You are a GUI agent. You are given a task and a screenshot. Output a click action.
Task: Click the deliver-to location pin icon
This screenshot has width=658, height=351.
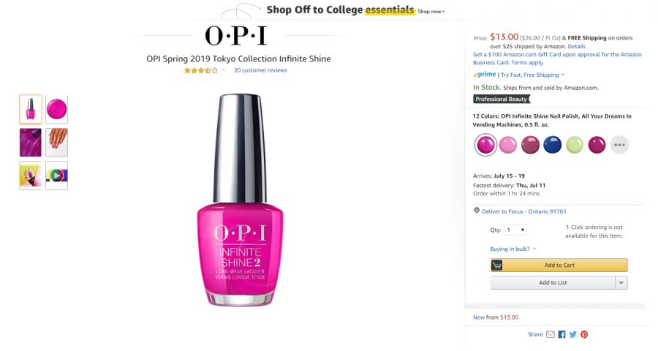477,211
